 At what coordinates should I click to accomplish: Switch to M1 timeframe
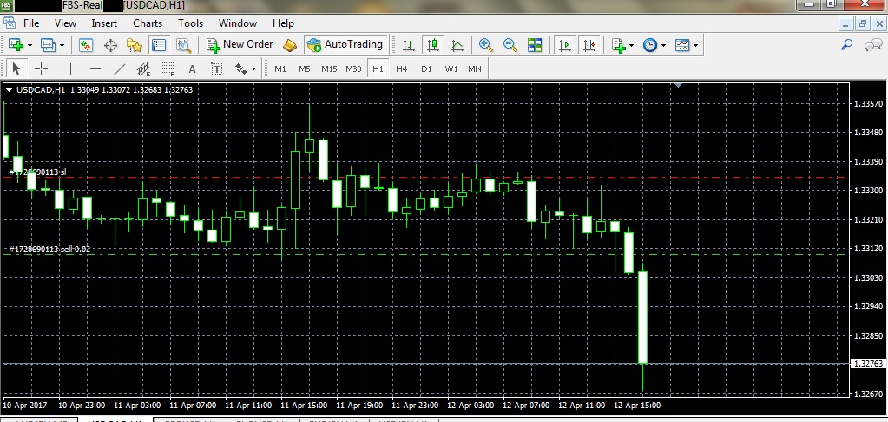[x=280, y=69]
